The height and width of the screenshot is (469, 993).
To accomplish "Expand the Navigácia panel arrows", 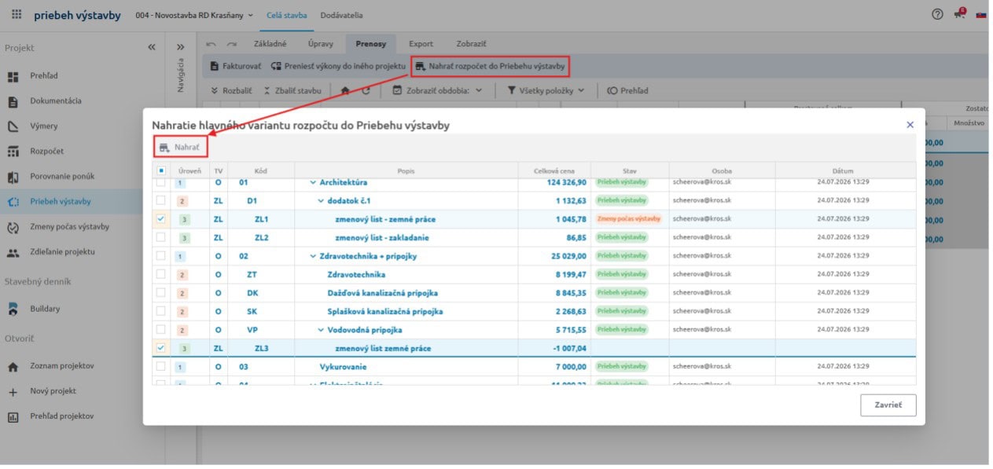I will (180, 47).
